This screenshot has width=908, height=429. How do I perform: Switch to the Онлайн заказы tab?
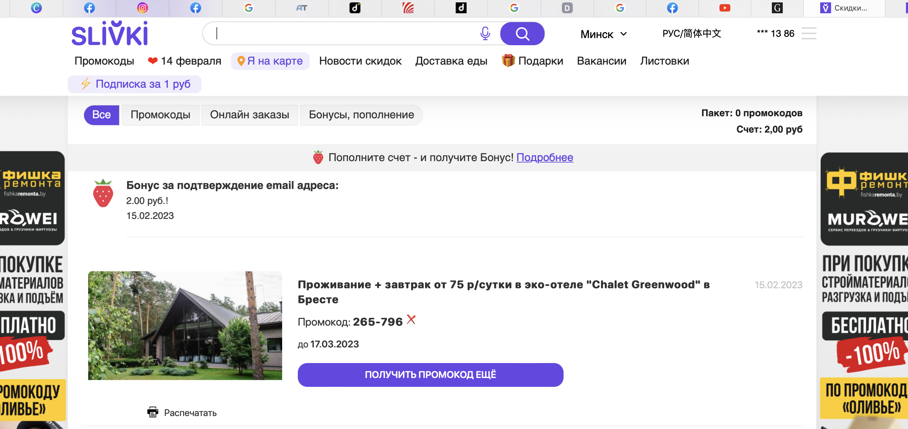click(x=249, y=115)
